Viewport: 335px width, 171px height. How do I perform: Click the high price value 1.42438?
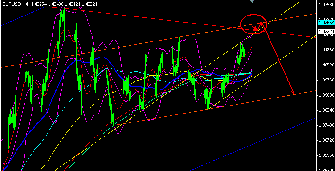pyautogui.click(x=56, y=4)
